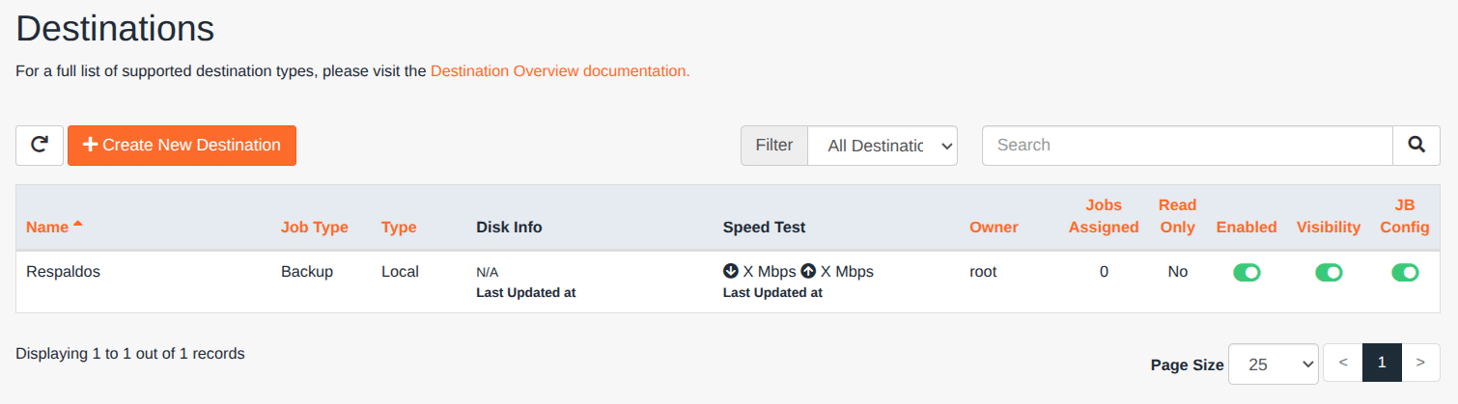
Task: Toggle JB Config switch for Respaldos
Action: point(1405,273)
